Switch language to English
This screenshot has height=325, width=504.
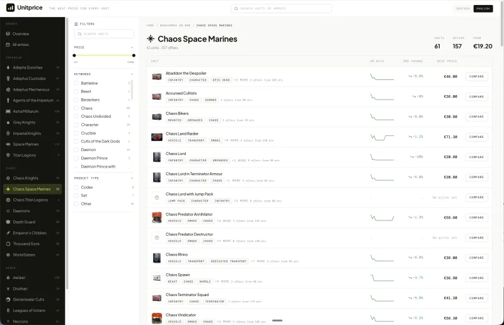[x=483, y=8]
